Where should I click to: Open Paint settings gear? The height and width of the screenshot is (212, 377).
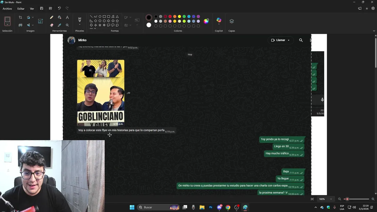(373, 9)
